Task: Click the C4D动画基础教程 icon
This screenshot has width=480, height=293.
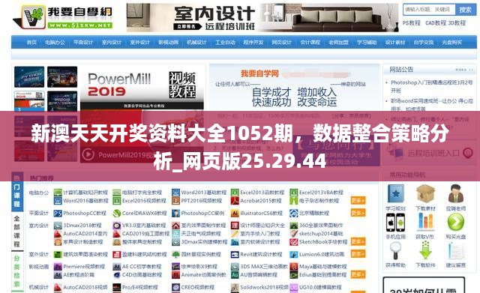Action: [x=117, y=275]
